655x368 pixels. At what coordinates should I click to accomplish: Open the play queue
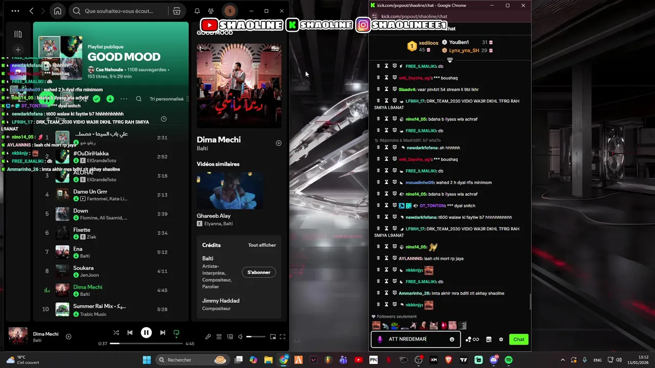(219, 337)
